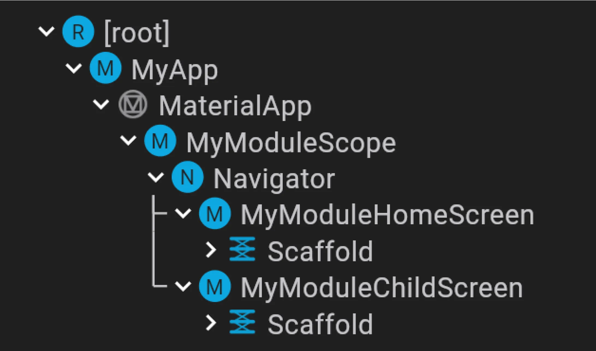Screen dimensions: 596x351
Task: Click Scaffold icon under MyModuleChildScreen
Action: [242, 322]
